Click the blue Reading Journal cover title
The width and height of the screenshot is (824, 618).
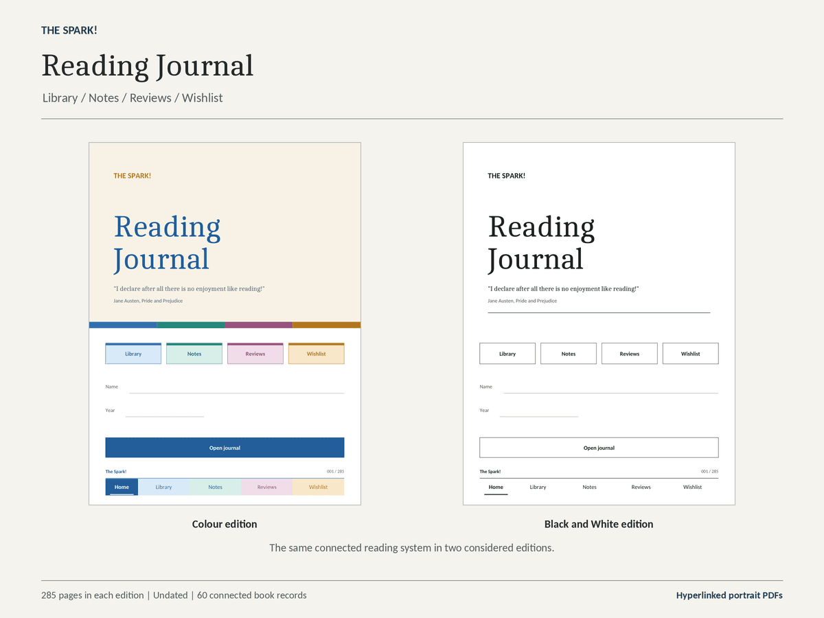(167, 242)
